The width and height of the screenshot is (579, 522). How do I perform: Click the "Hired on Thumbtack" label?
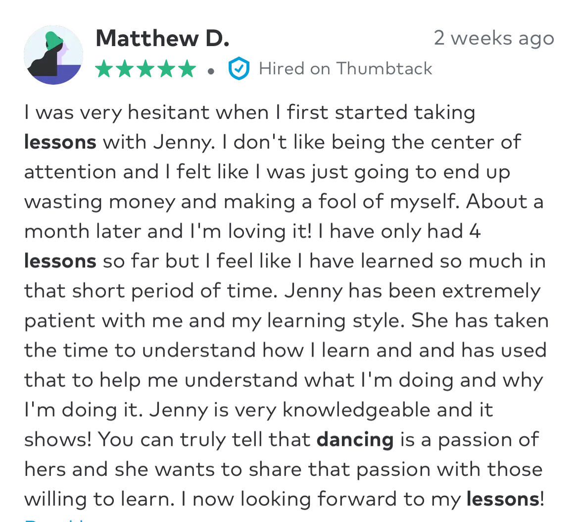click(345, 69)
